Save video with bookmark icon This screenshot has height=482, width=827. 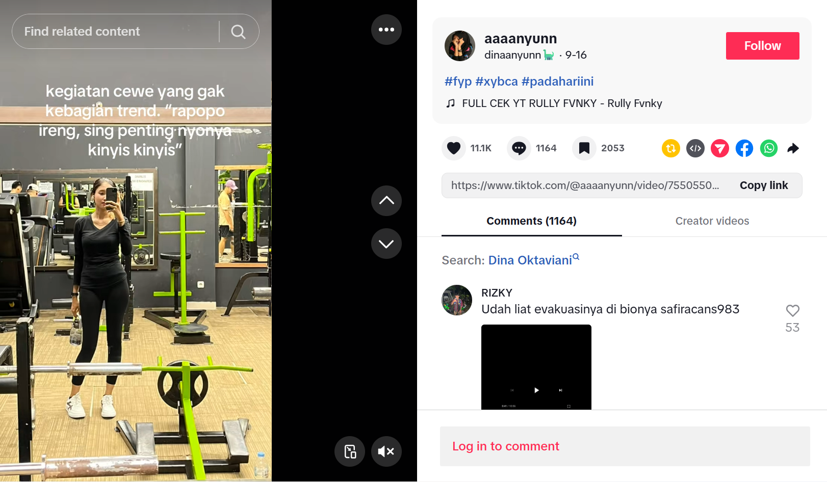click(x=584, y=148)
